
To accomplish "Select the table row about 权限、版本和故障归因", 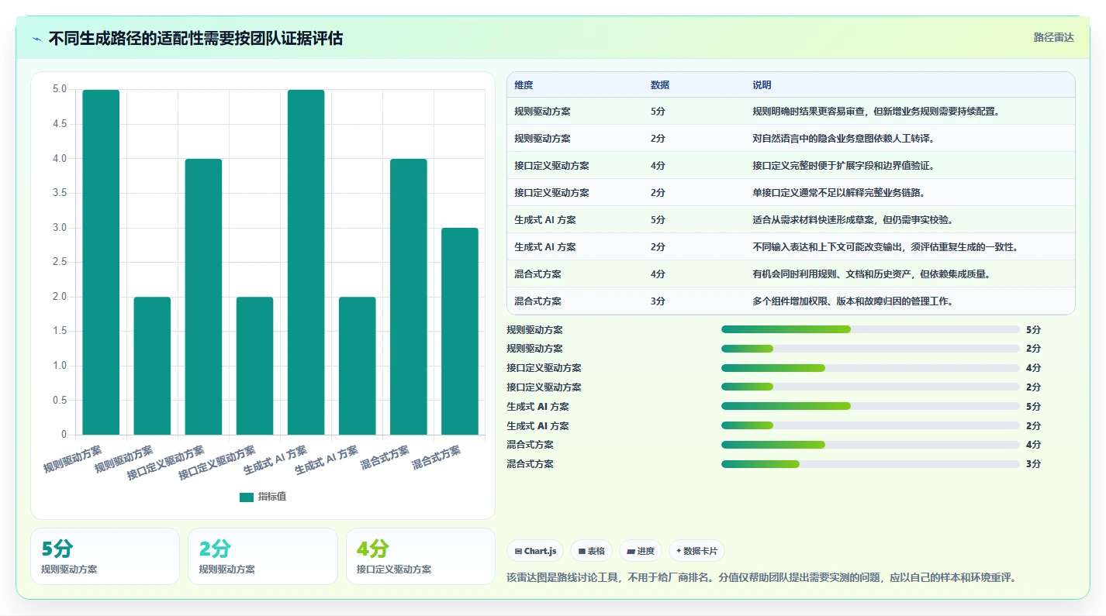I will point(791,301).
